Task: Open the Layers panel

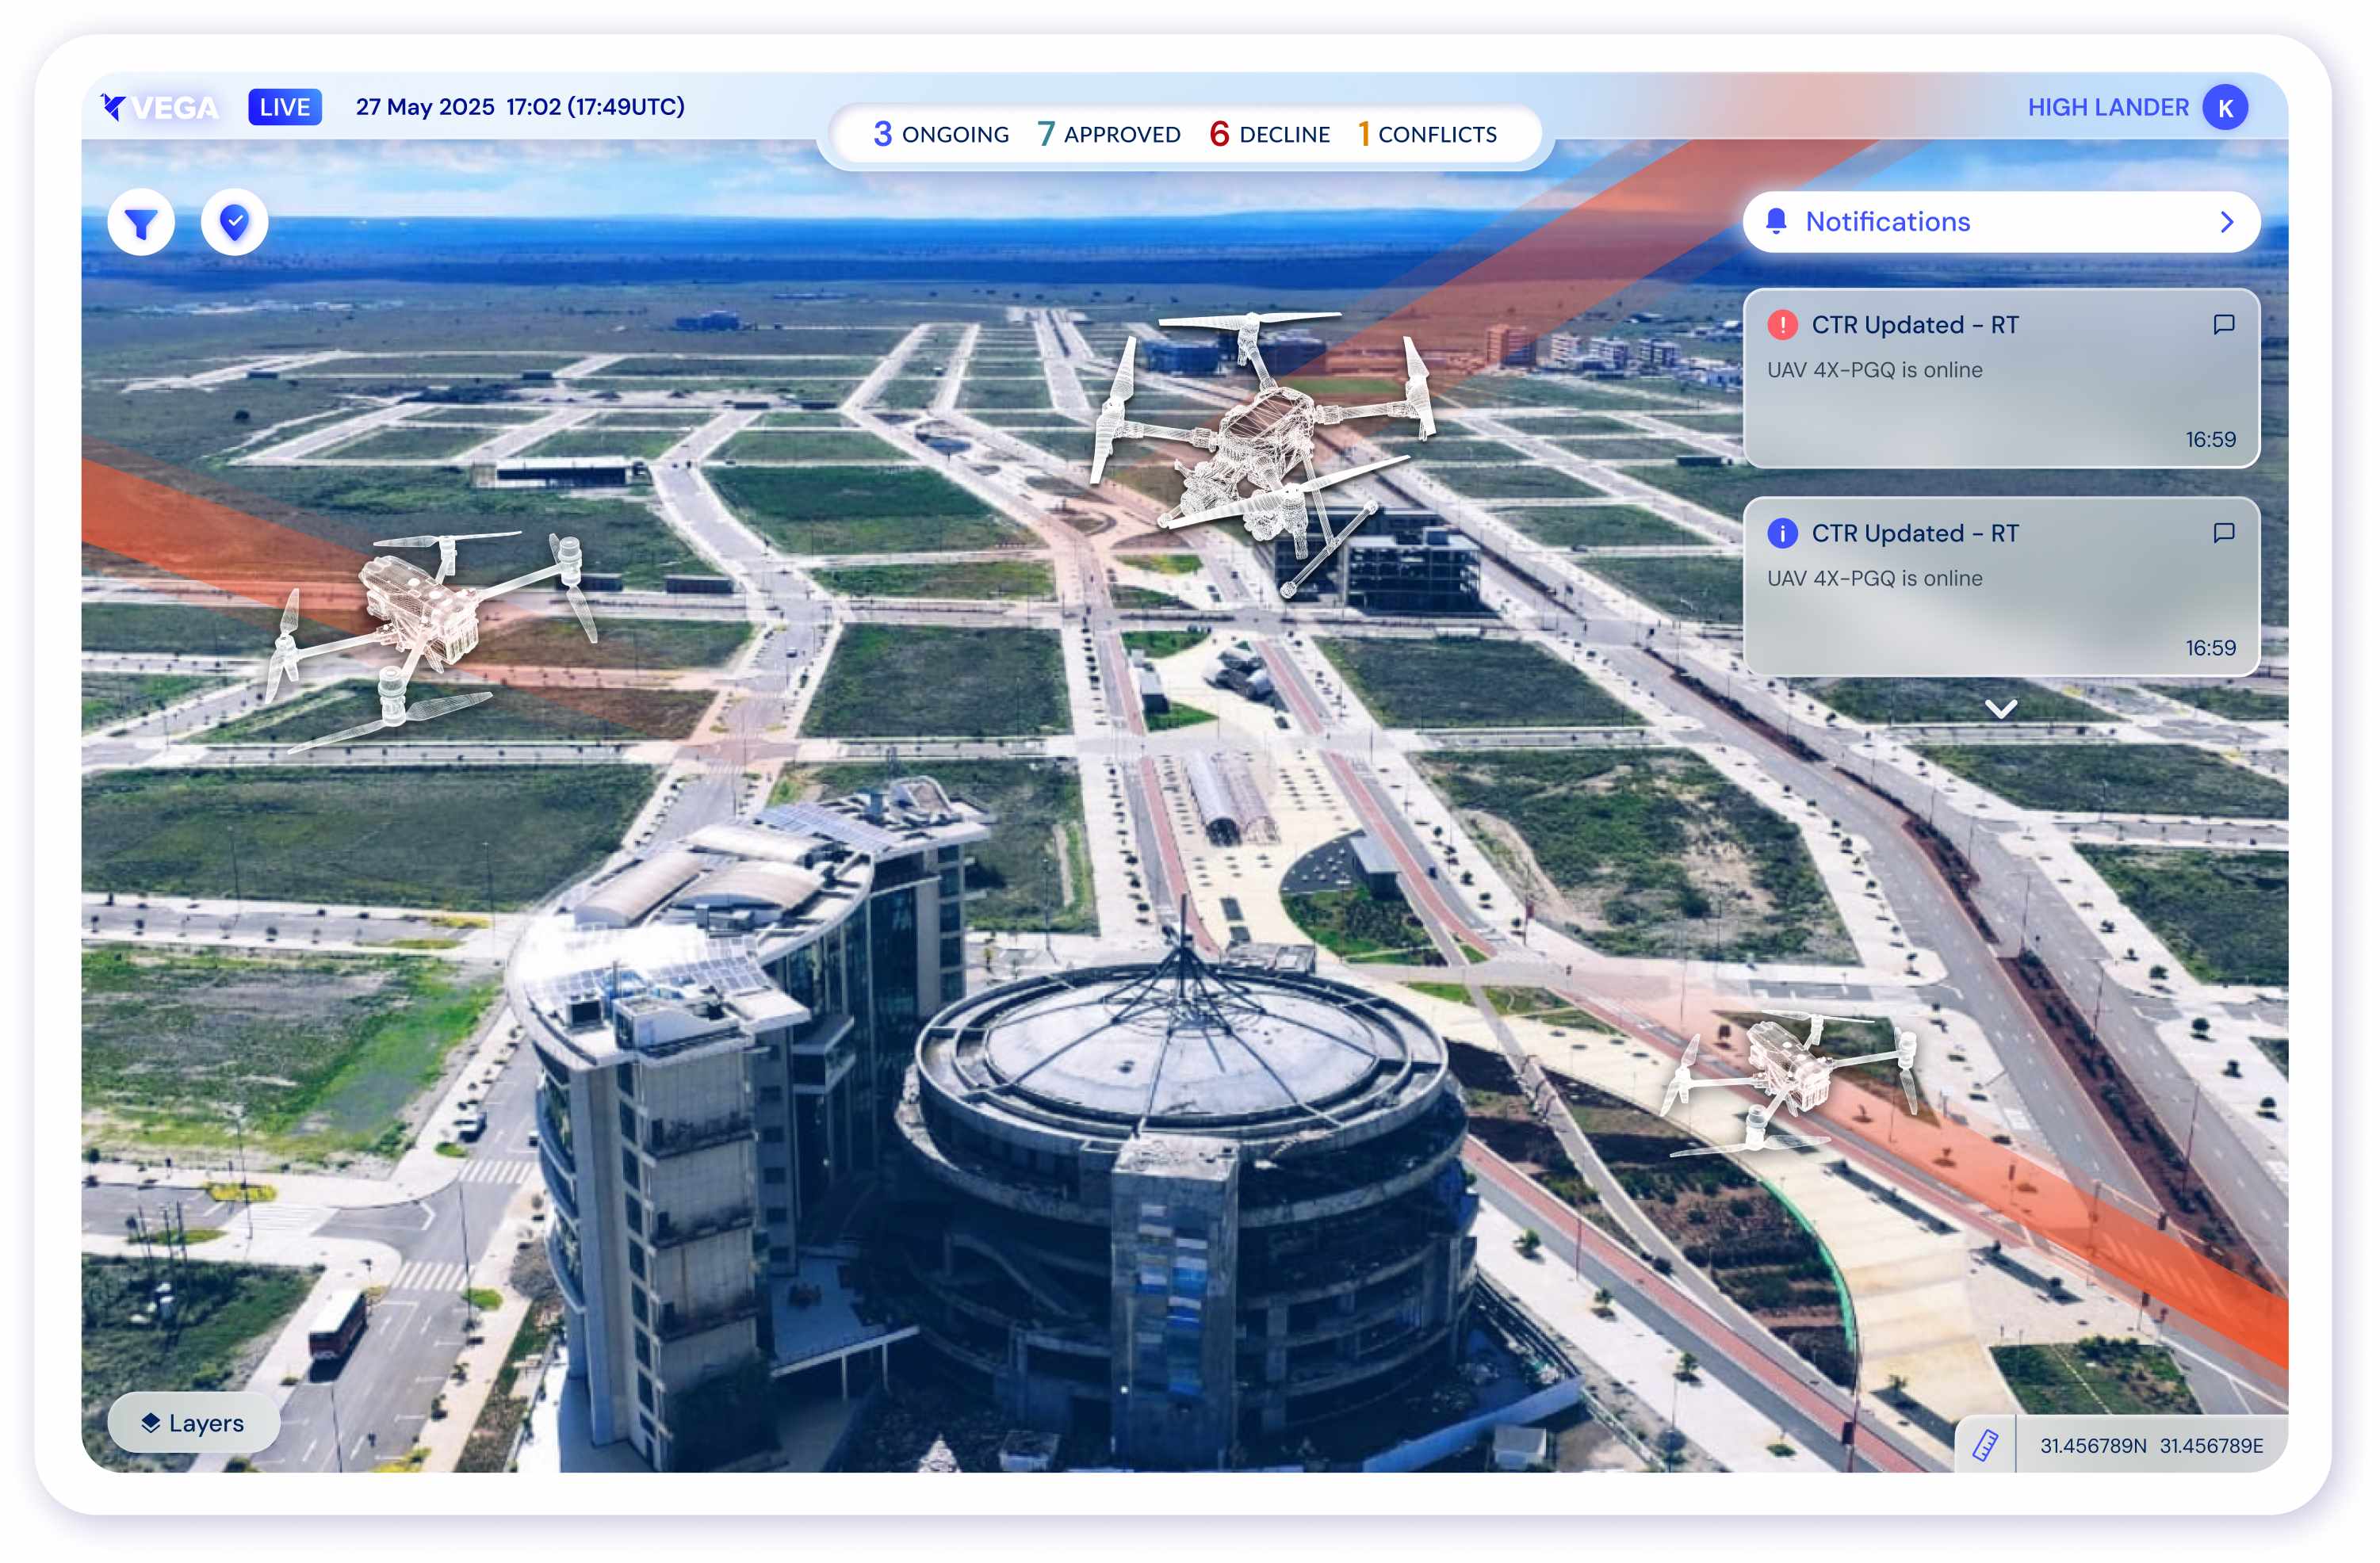Action: click(x=194, y=1422)
